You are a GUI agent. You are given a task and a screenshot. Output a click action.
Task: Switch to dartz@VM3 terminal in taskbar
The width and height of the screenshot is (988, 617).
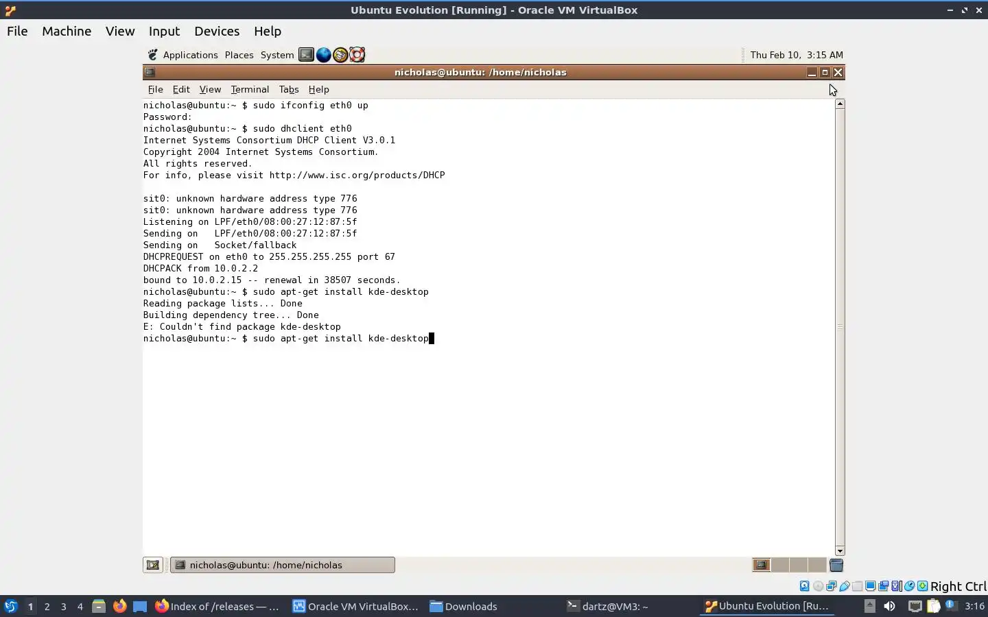click(x=608, y=606)
